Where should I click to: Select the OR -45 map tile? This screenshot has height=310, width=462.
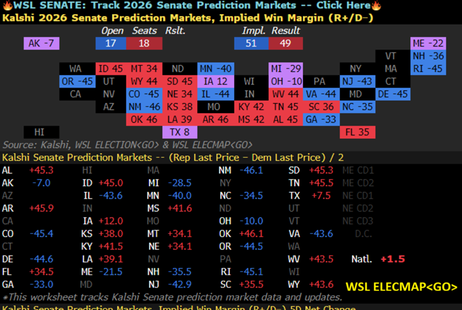(x=77, y=81)
